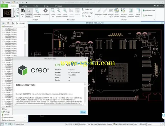Click the copyright text horizontal scrollbar
This screenshot has width=165, height=126.
49,104
